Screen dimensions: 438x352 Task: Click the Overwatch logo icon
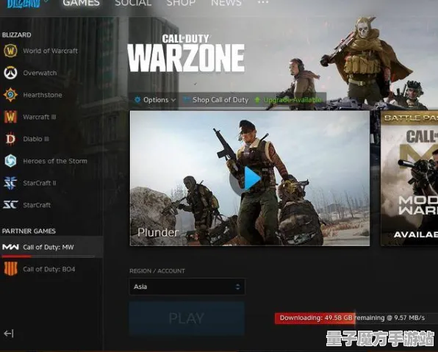point(10,73)
